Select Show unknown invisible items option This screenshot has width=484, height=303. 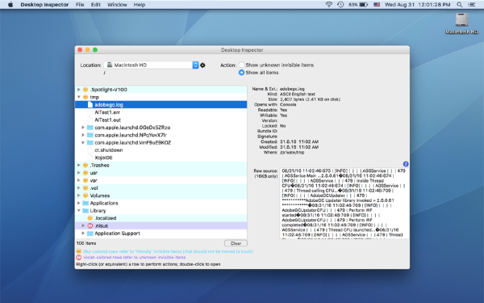[x=241, y=65]
